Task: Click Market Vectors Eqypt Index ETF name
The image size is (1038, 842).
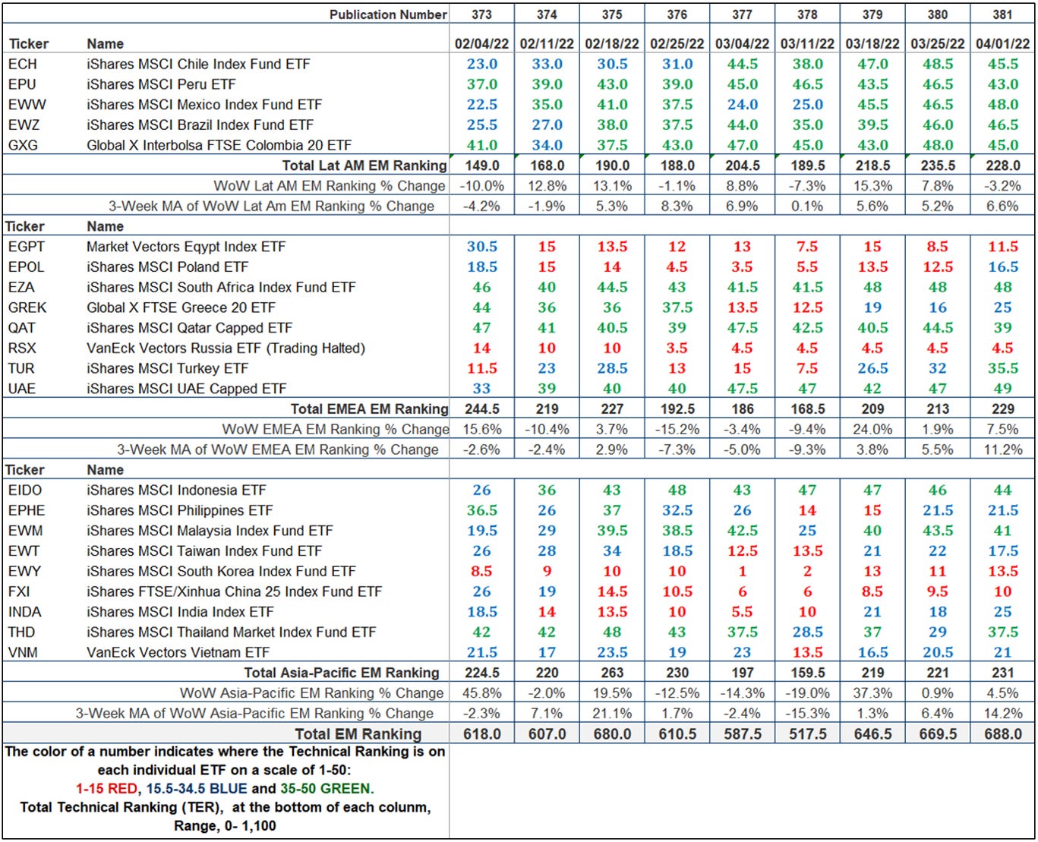Action: coord(186,247)
